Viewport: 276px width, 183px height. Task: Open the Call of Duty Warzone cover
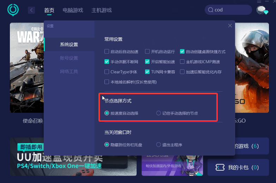27,68
